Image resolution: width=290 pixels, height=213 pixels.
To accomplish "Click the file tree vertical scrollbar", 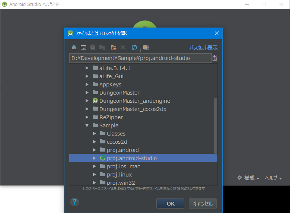I will pyautogui.click(x=216, y=126).
